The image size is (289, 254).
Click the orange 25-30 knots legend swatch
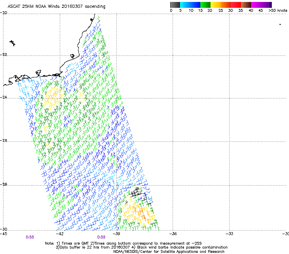pos(226,5)
